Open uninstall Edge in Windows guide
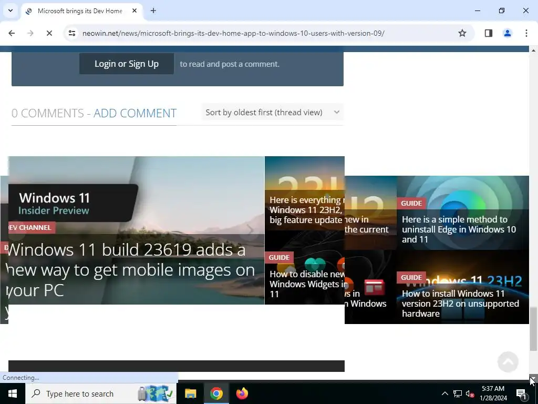This screenshot has height=404, width=538. [x=459, y=229]
